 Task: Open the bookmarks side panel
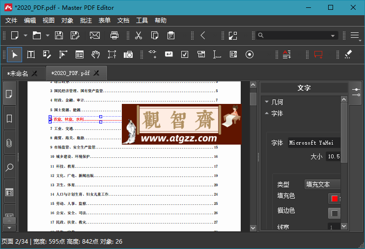(x=9, y=119)
